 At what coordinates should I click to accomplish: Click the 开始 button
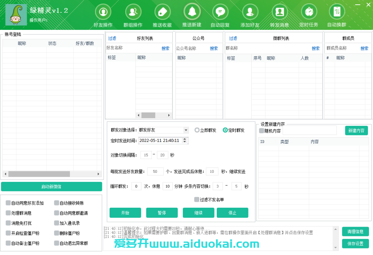click(125, 213)
